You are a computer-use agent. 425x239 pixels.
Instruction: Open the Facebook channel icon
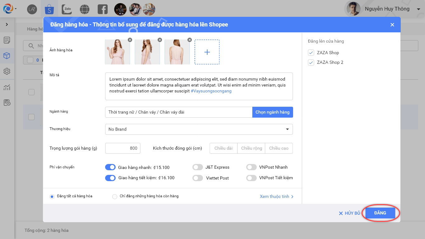(102, 9)
